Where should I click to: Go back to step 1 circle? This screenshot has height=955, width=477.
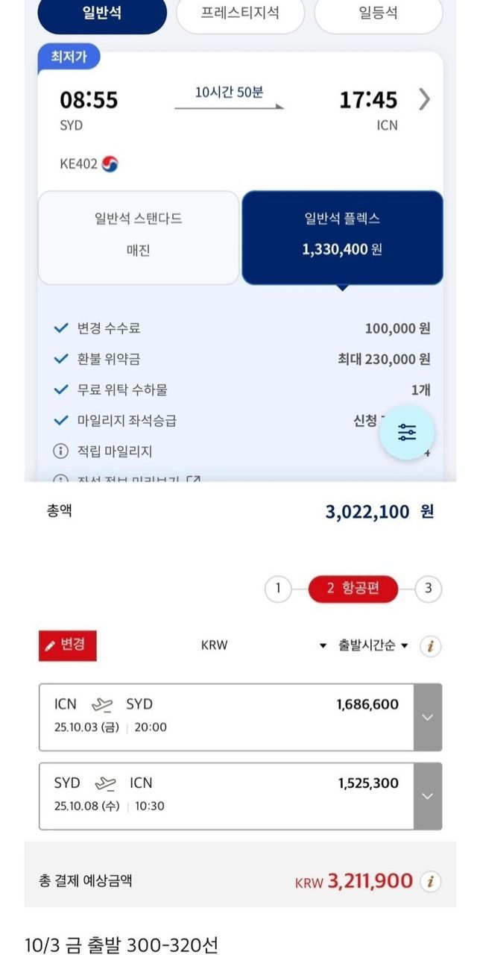278,589
